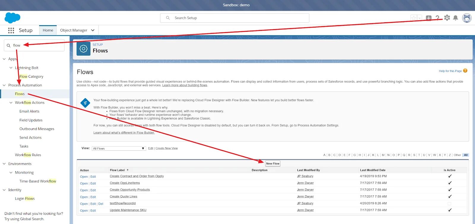Open Time-Based Workflow in the sidebar
This screenshot has height=224, width=475.
[x=38, y=181]
